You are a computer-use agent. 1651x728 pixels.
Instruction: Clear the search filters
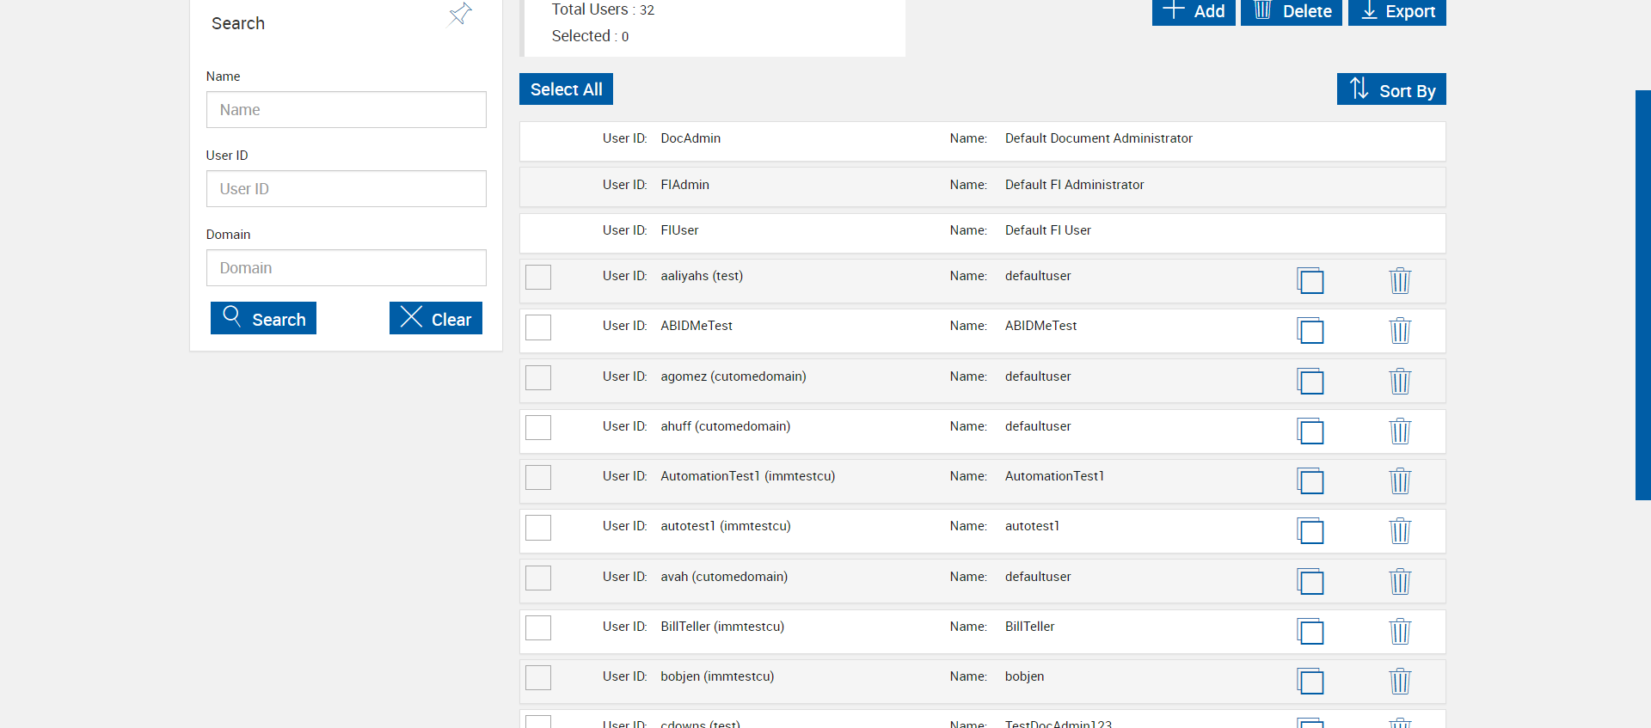point(436,318)
